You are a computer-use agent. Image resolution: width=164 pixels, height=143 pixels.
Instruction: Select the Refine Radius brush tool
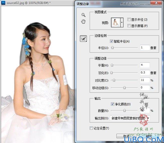[83, 39]
